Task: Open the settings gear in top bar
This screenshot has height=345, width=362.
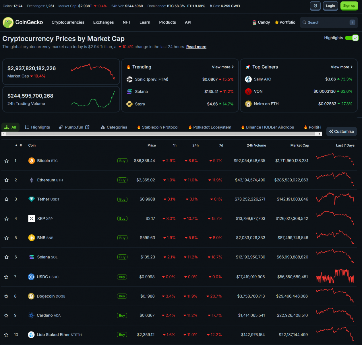Action: (x=315, y=6)
